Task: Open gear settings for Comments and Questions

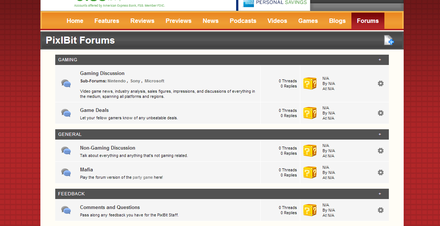Action: [x=381, y=210]
